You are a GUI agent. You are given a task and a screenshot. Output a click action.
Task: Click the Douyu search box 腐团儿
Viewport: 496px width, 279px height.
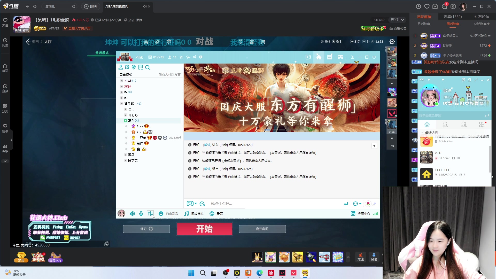(x=59, y=6)
